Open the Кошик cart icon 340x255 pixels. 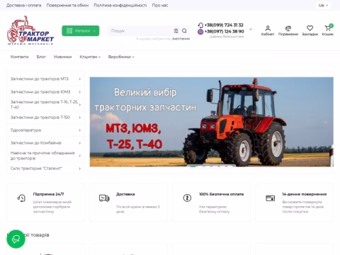pos(328,30)
